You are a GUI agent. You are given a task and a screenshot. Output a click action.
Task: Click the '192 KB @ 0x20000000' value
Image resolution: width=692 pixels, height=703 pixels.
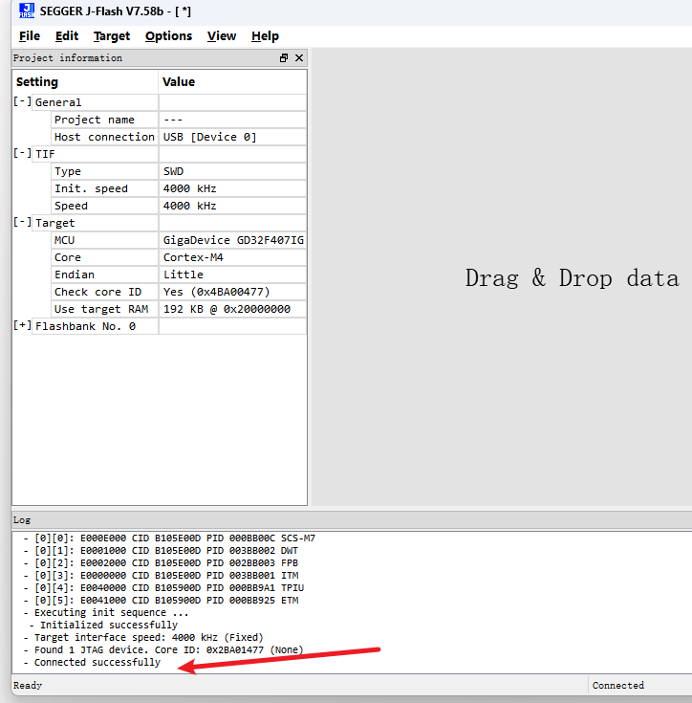coord(232,309)
